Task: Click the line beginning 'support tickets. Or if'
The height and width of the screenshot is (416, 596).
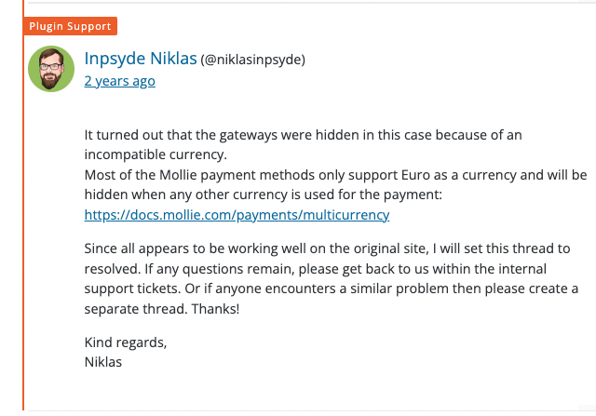Action: [332, 289]
